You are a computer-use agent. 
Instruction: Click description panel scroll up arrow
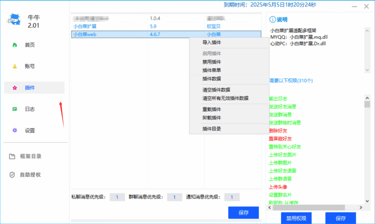(x=367, y=31)
